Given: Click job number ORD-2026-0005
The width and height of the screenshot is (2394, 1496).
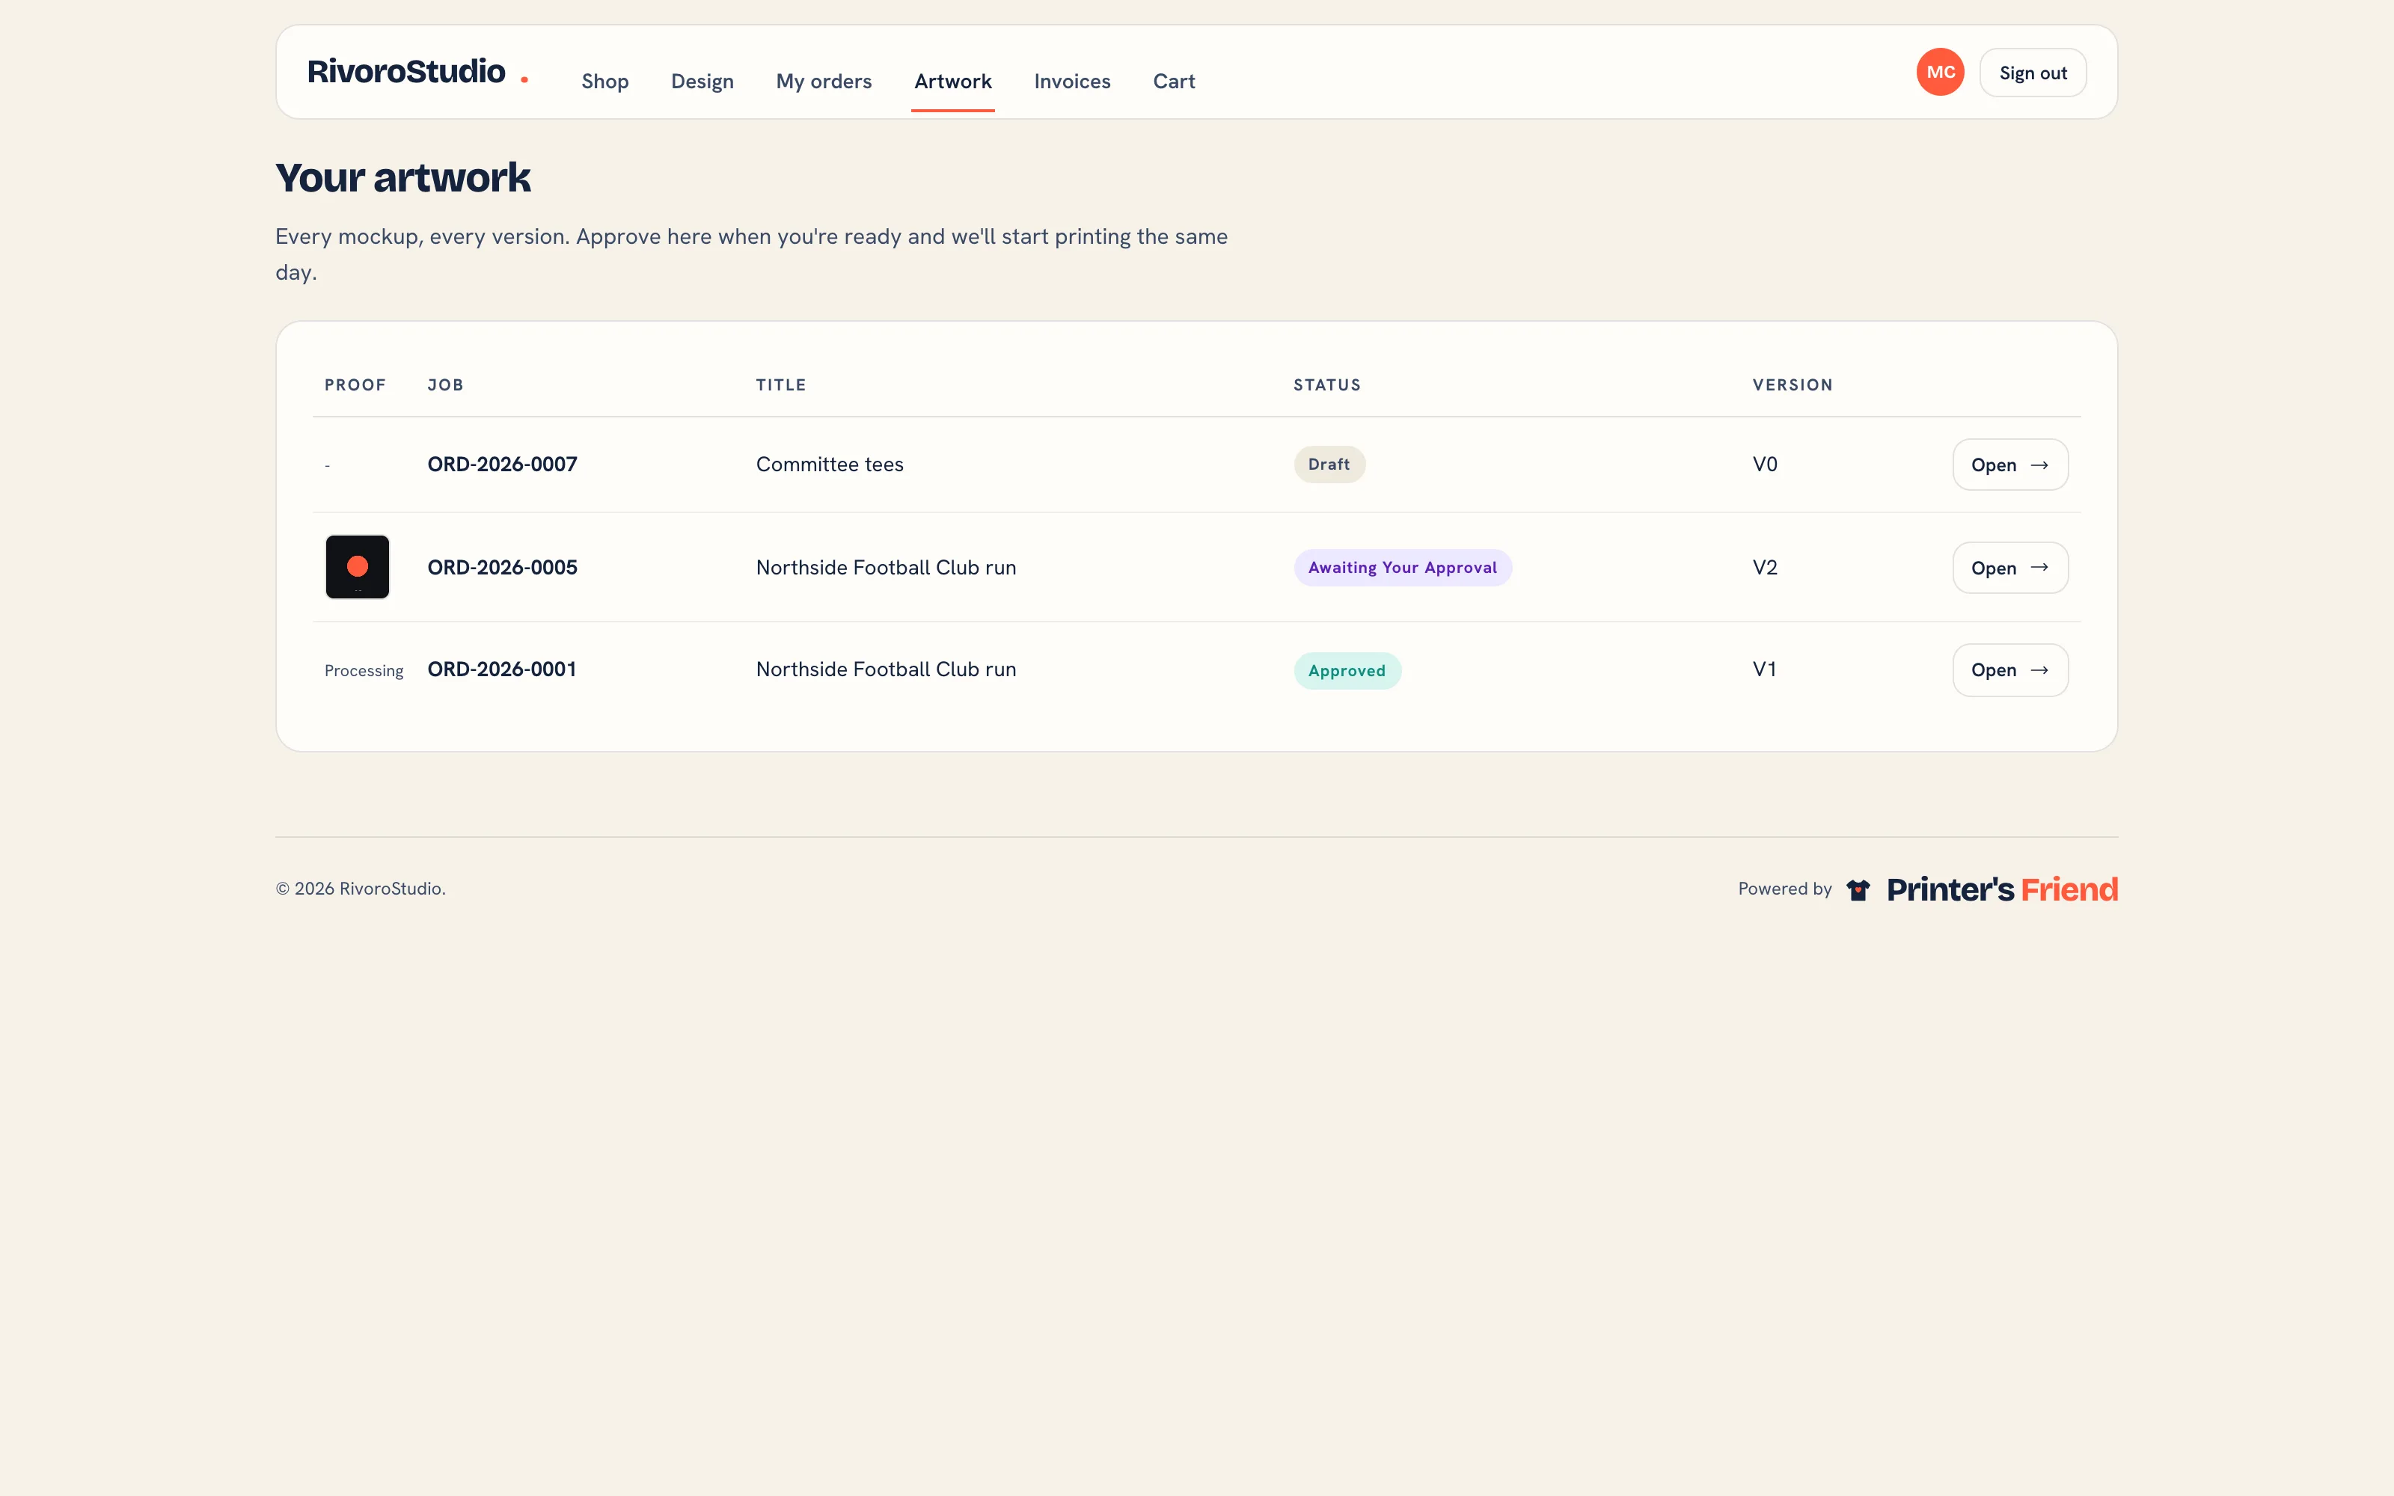Looking at the screenshot, I should 503,567.
